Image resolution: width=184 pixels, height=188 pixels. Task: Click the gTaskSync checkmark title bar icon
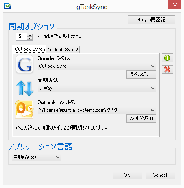click(x=7, y=6)
